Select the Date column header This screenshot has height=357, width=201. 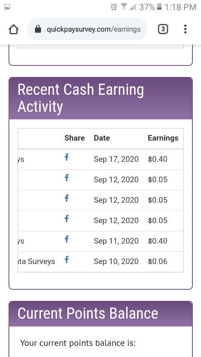click(102, 138)
